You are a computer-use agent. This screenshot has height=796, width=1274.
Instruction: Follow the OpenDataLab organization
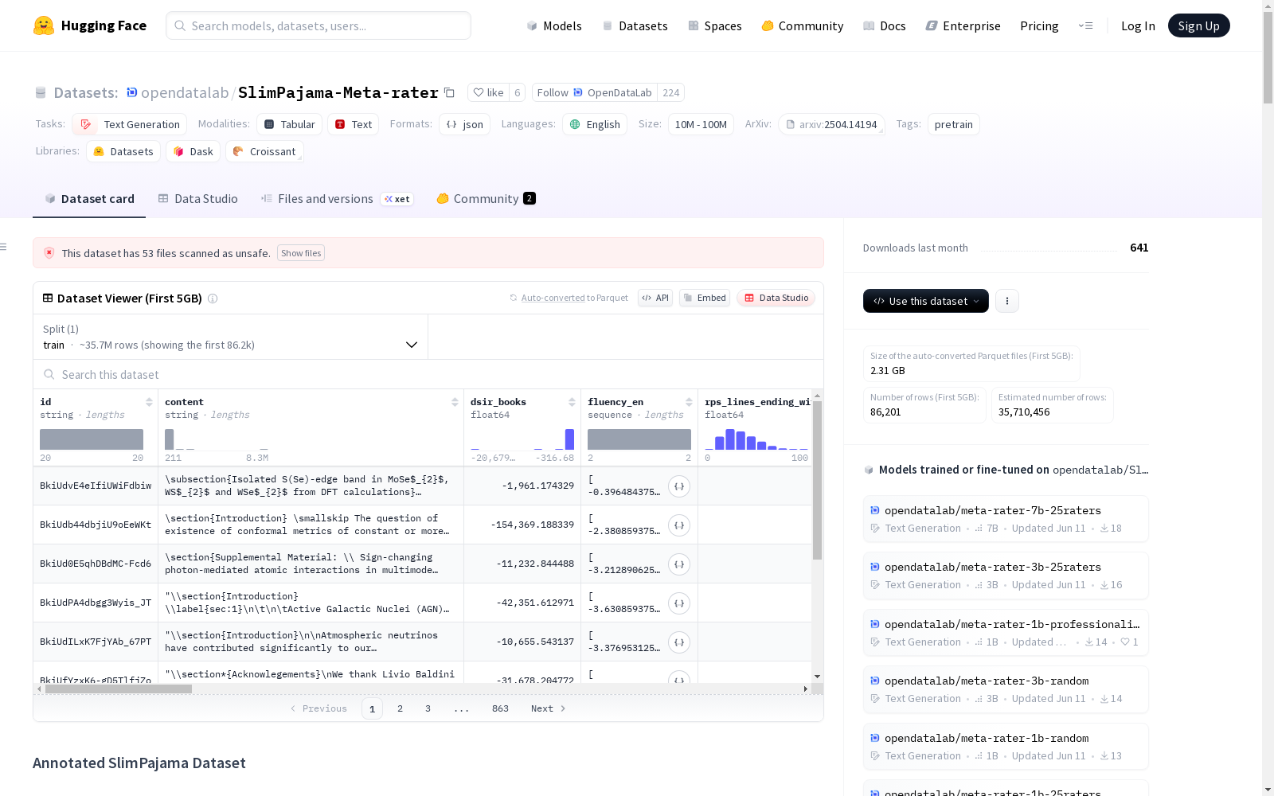pyautogui.click(x=594, y=92)
